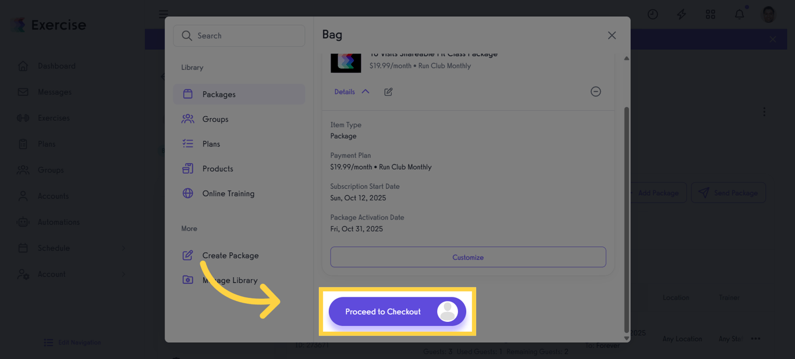Click the Automations robot icon
Viewport: 795px width, 359px height.
[23, 222]
